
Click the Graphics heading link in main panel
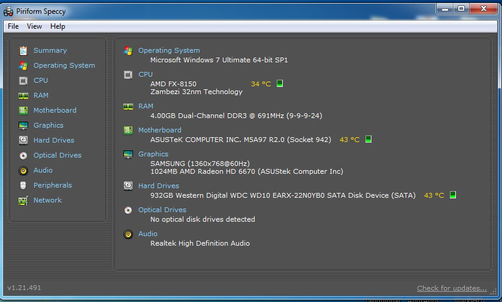[153, 155]
